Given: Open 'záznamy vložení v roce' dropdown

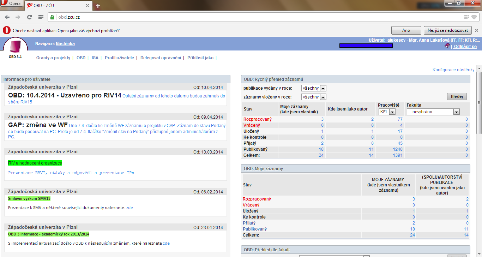Looking at the screenshot, I should [314, 97].
